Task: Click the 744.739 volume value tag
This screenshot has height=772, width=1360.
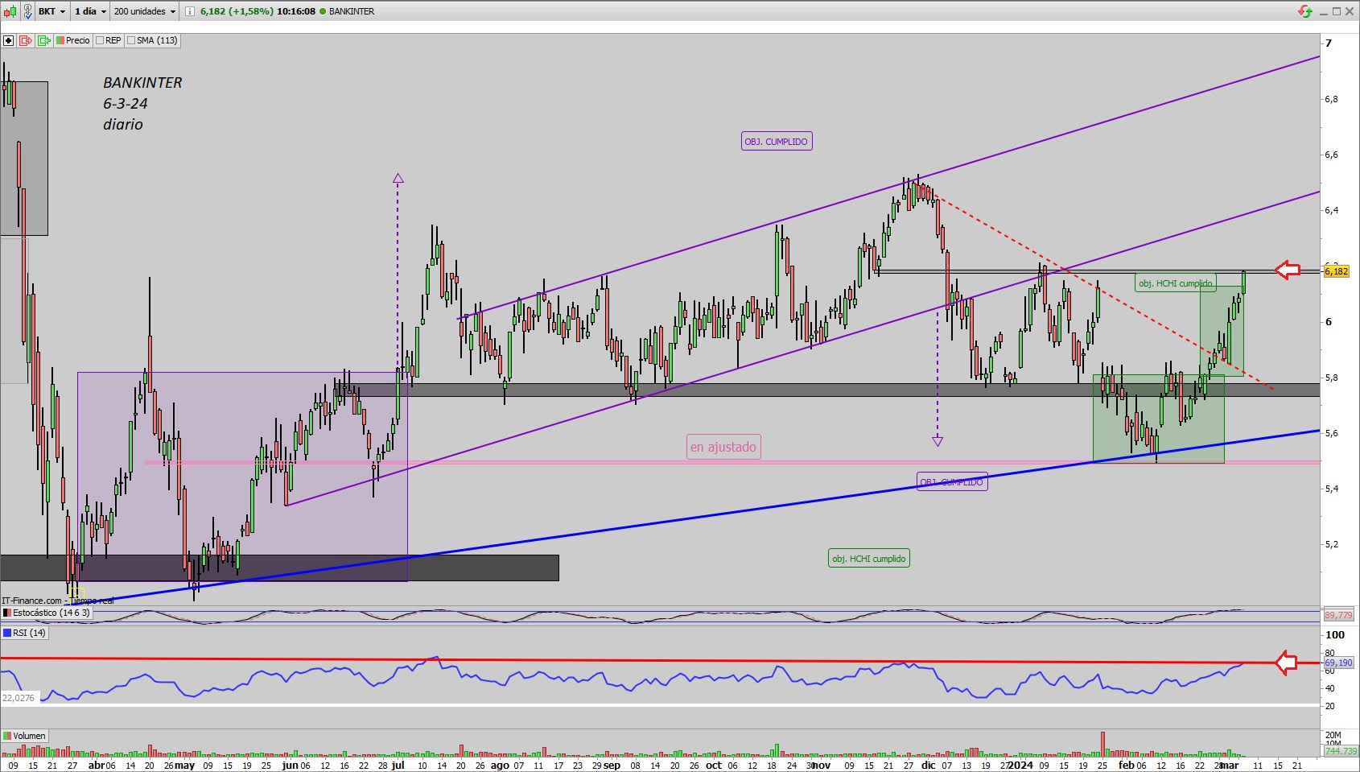Action: pos(1341,751)
